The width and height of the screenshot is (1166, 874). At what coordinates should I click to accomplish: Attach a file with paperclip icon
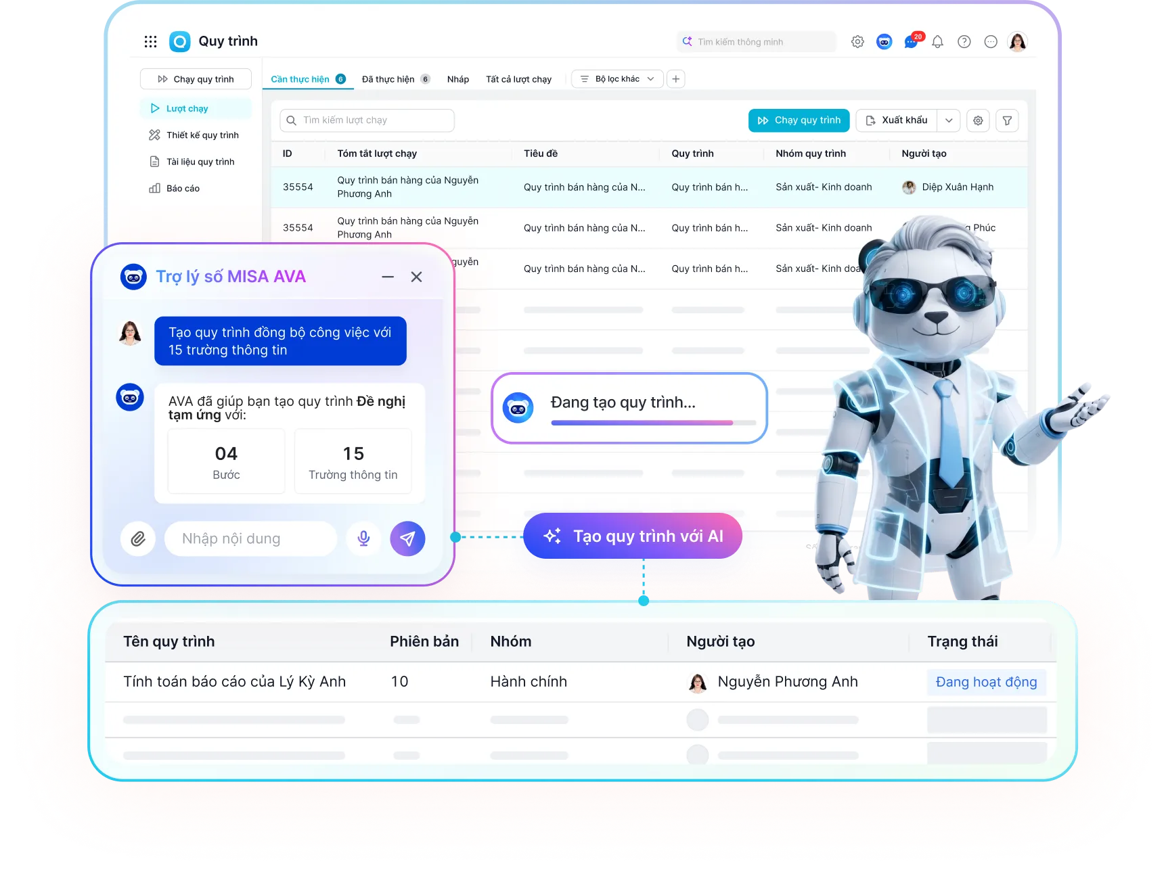coord(138,538)
